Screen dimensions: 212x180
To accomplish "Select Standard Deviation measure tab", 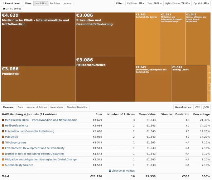I will pyautogui.click(x=77, y=107).
